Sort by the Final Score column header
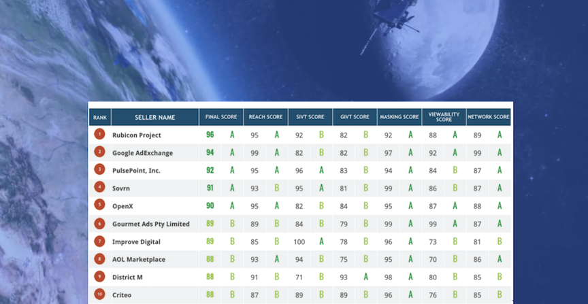 click(x=221, y=117)
